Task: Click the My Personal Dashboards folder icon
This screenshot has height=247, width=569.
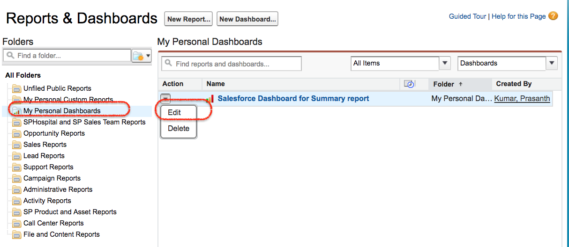Action: point(17,111)
